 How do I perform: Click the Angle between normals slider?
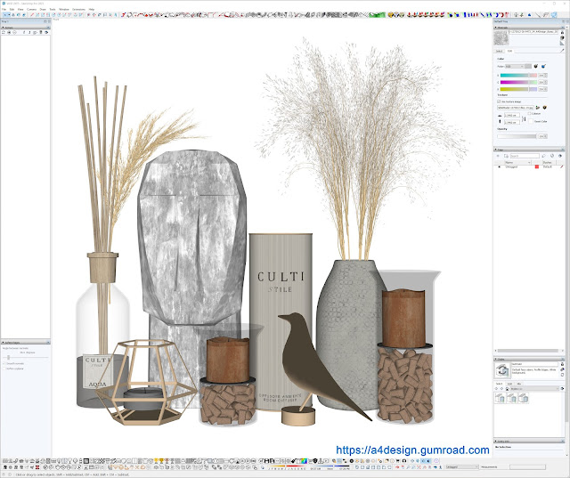[26, 358]
